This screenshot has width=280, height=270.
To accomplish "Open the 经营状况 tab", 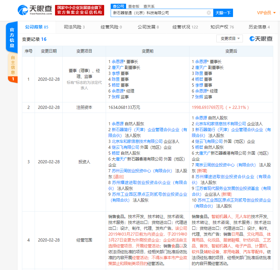I will (184, 27).
